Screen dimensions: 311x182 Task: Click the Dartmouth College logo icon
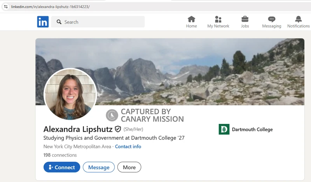coord(224,129)
